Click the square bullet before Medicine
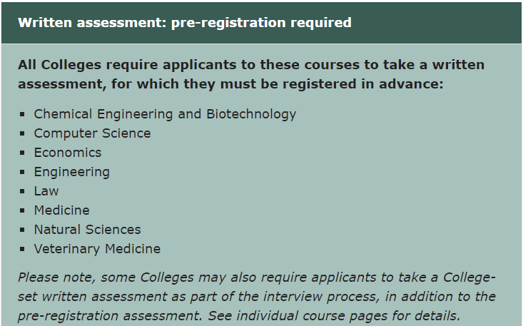The width and height of the screenshot is (523, 326). (x=23, y=210)
